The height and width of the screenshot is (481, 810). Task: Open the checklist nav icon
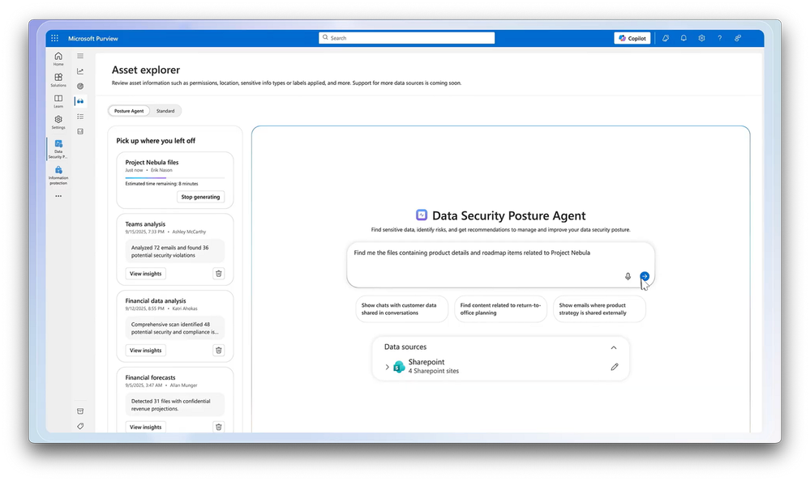click(80, 117)
